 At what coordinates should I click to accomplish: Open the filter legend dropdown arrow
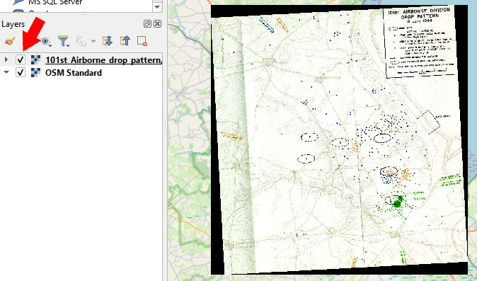pos(69,45)
